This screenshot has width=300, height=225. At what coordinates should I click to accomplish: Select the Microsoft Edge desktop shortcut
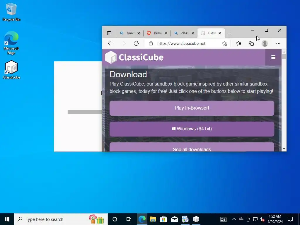[x=11, y=43]
